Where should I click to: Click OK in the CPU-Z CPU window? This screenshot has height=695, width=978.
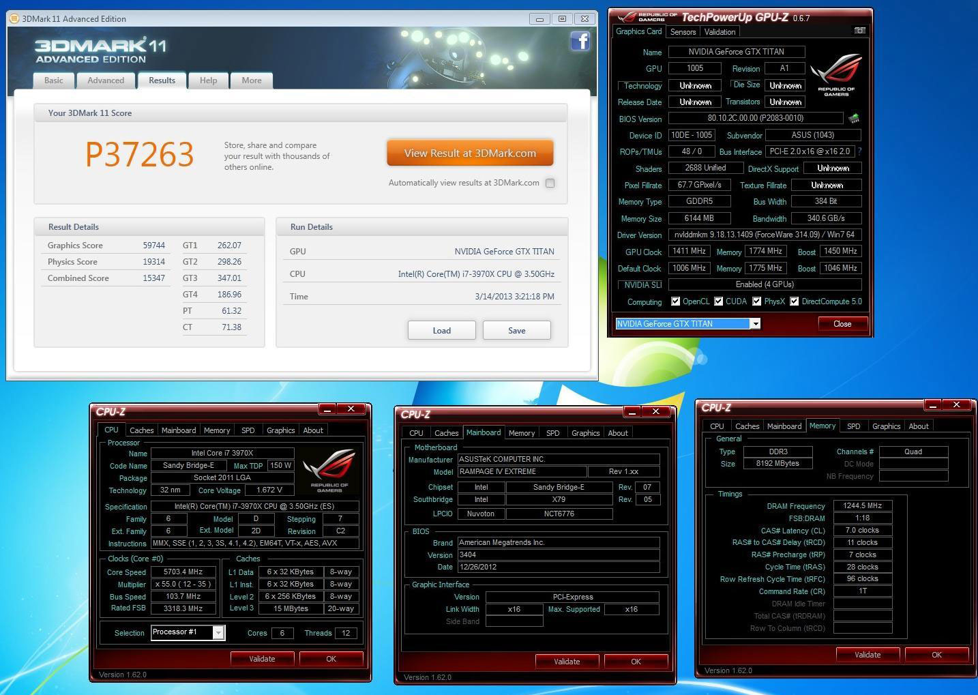[x=331, y=659]
